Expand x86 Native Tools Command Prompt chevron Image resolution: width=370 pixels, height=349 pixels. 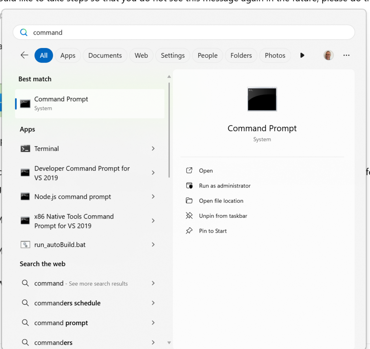click(x=153, y=221)
